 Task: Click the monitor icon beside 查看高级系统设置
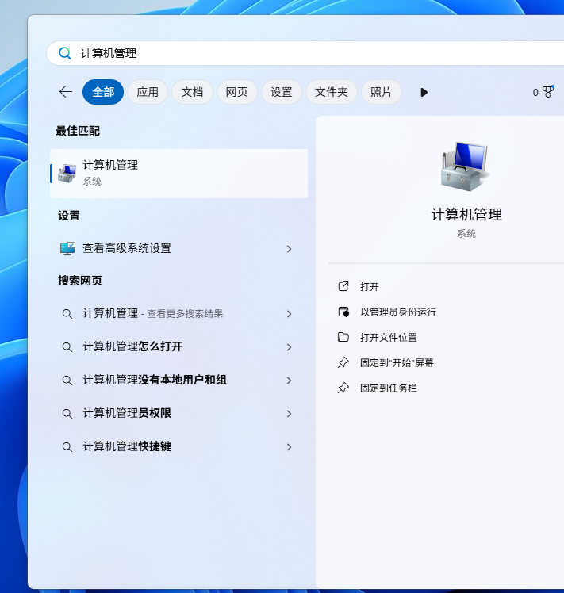pos(67,248)
